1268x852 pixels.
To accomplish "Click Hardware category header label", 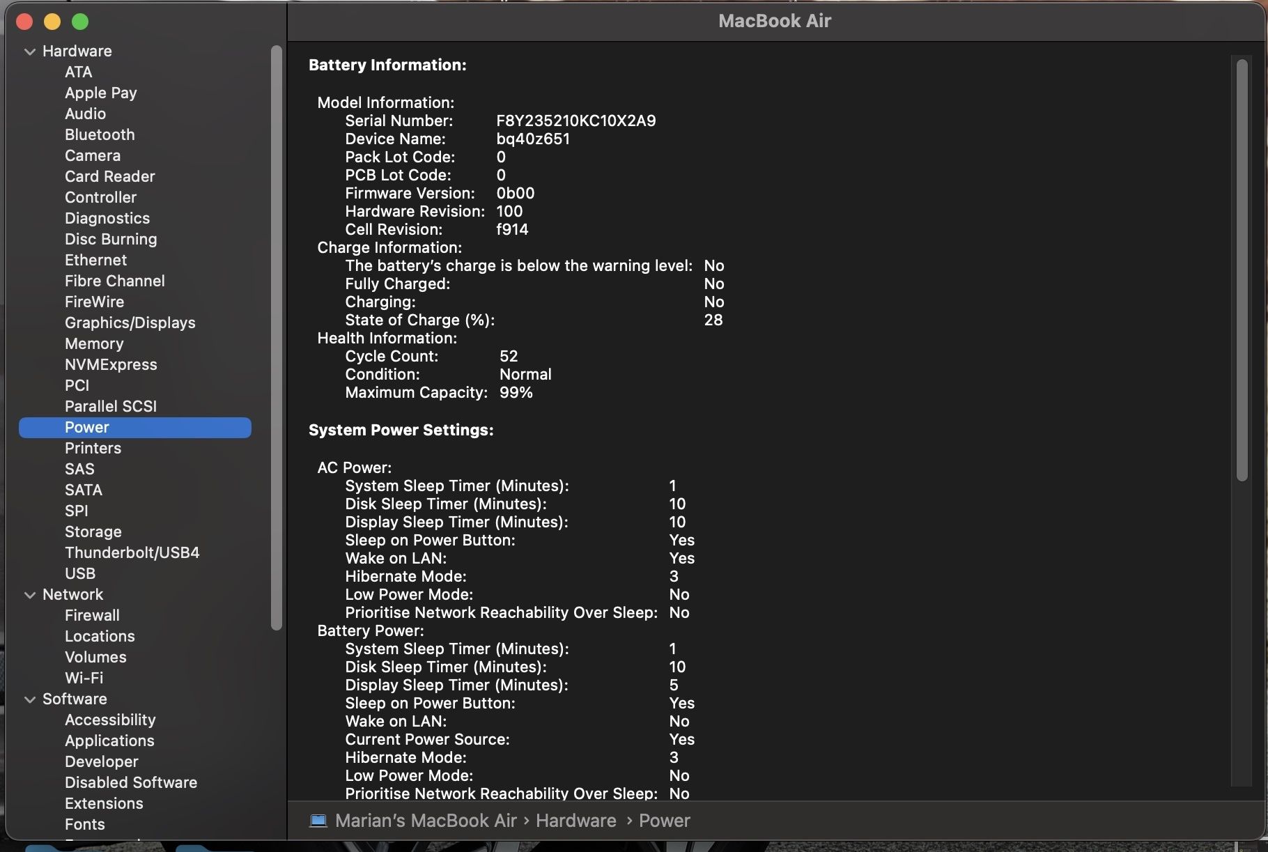I will [77, 51].
